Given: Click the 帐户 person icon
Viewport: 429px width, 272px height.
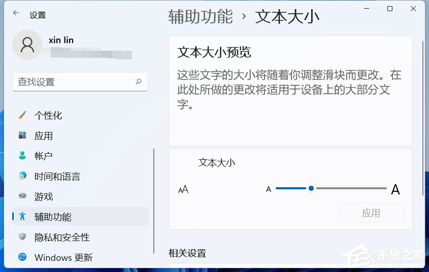Looking at the screenshot, I should pos(22,156).
